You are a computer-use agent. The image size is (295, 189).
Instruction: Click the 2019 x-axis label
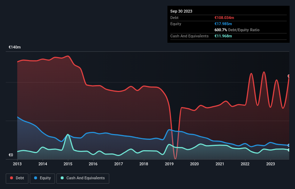click(169, 164)
